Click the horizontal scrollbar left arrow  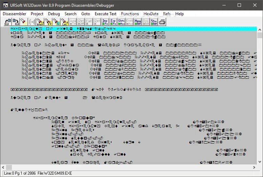[3, 167]
